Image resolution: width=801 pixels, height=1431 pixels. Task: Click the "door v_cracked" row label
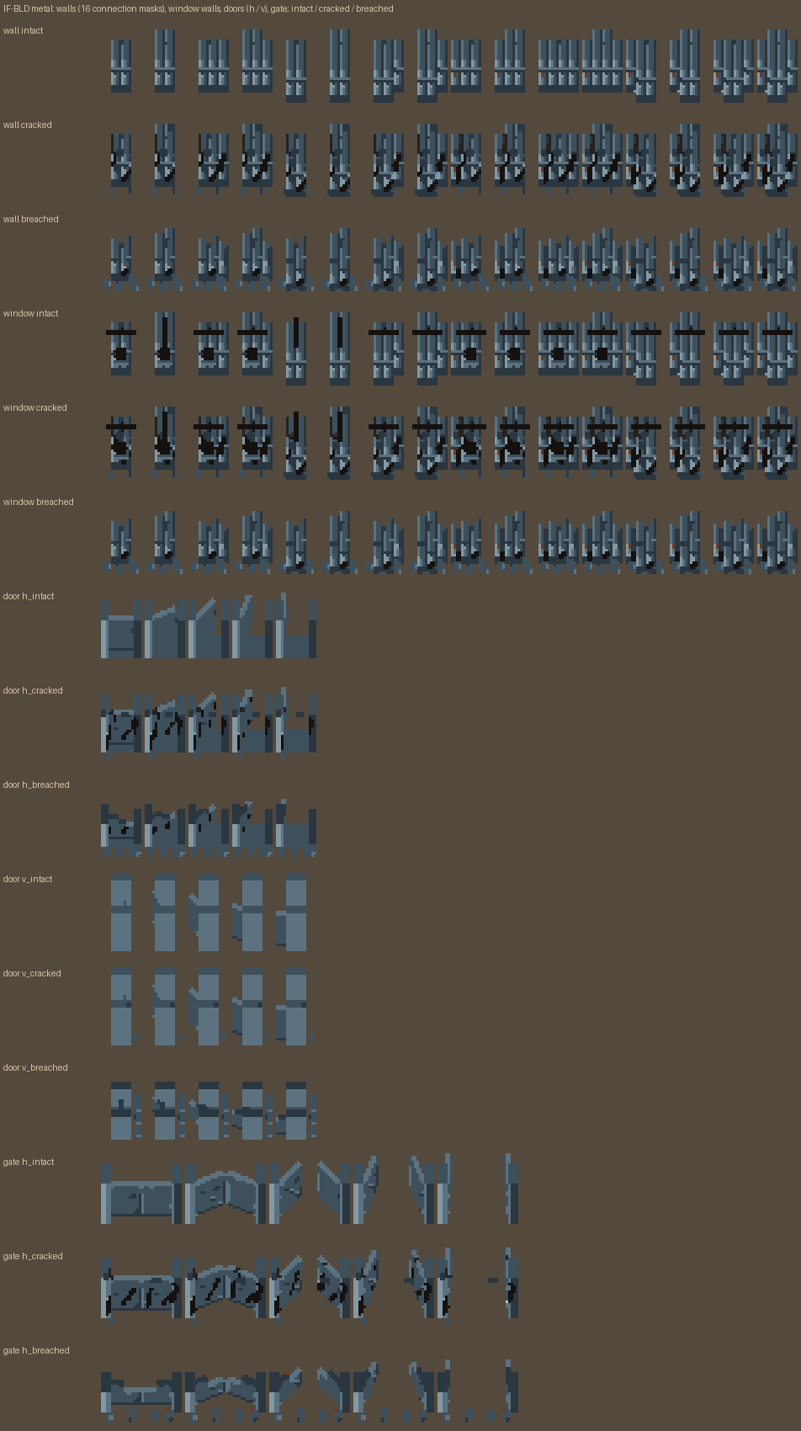click(x=32, y=973)
